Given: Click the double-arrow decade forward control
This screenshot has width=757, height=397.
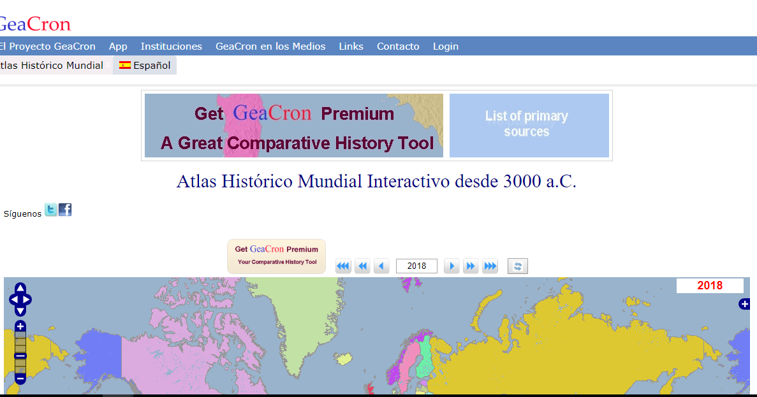Looking at the screenshot, I should pos(471,266).
